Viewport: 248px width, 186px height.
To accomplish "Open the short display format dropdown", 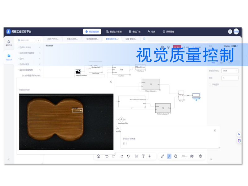I will pyautogui.click(x=230, y=71).
